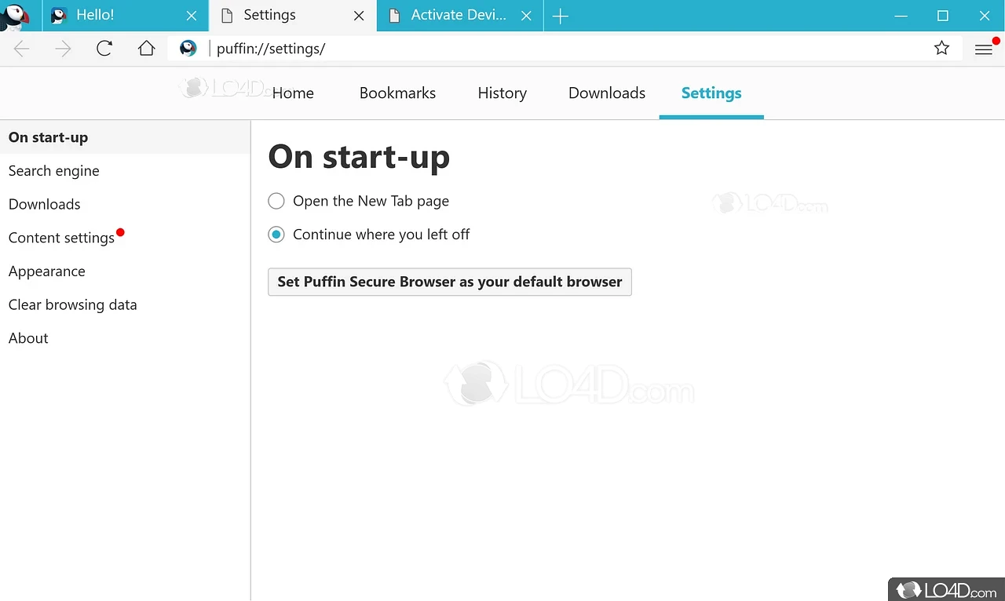Open the History page tab
This screenshot has width=1005, height=601.
pyautogui.click(x=502, y=93)
